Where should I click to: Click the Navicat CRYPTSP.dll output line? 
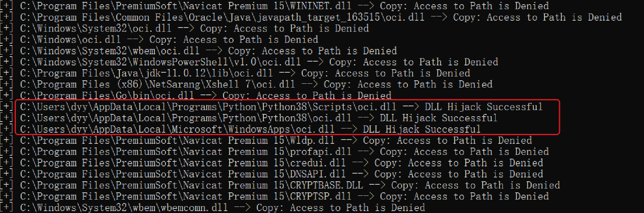tap(275, 196)
